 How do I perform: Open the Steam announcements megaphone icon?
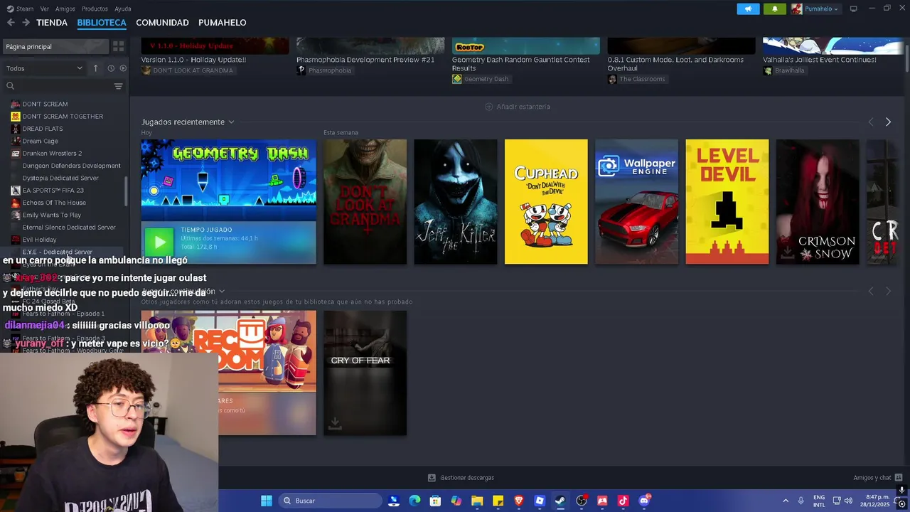[x=748, y=9]
